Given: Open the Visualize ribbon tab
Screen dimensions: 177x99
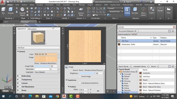Looking at the screenshot, I should click(x=40, y=5).
